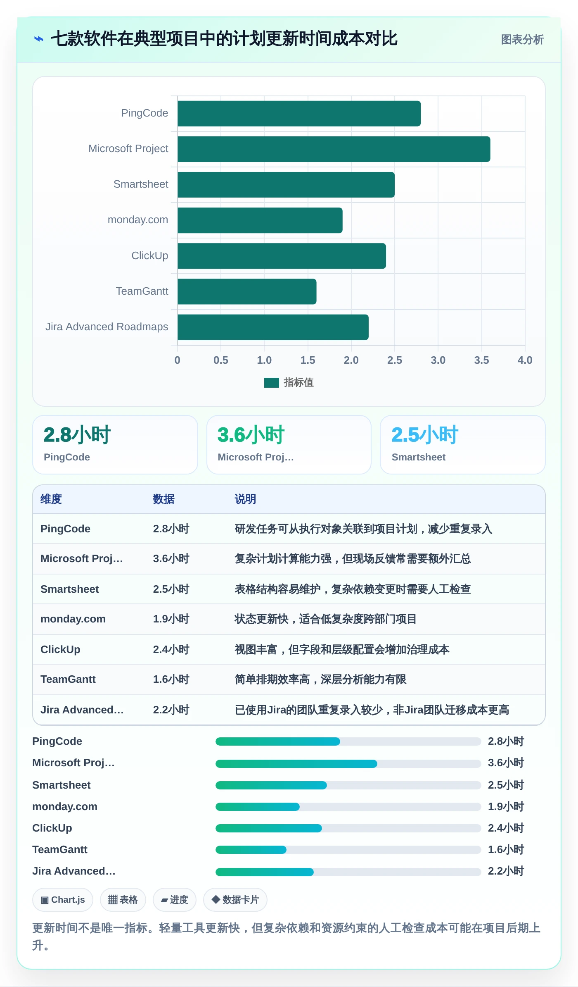Click the 指标值 legend text

pos(298,383)
